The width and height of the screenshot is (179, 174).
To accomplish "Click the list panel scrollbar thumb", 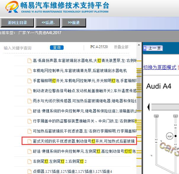I will [x=139, y=90].
